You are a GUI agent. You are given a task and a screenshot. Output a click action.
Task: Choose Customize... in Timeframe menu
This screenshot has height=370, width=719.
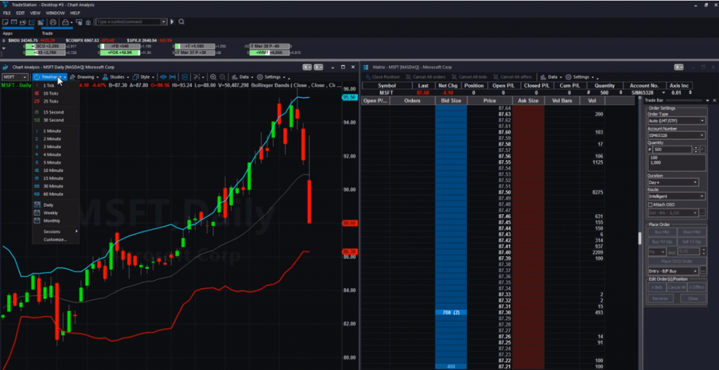coord(55,239)
